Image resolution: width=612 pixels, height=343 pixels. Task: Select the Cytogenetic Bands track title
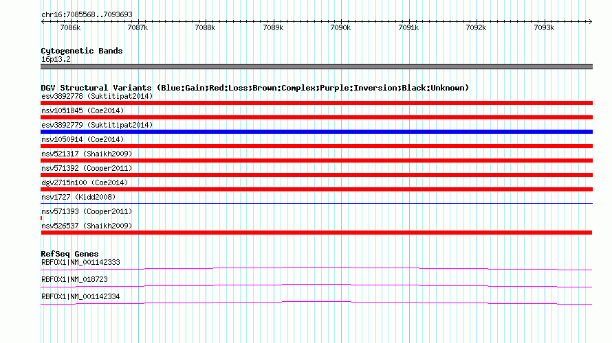click(82, 51)
